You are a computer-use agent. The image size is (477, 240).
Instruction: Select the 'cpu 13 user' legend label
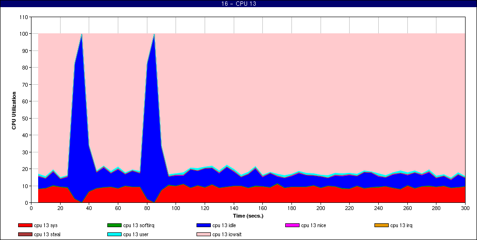[135, 235]
